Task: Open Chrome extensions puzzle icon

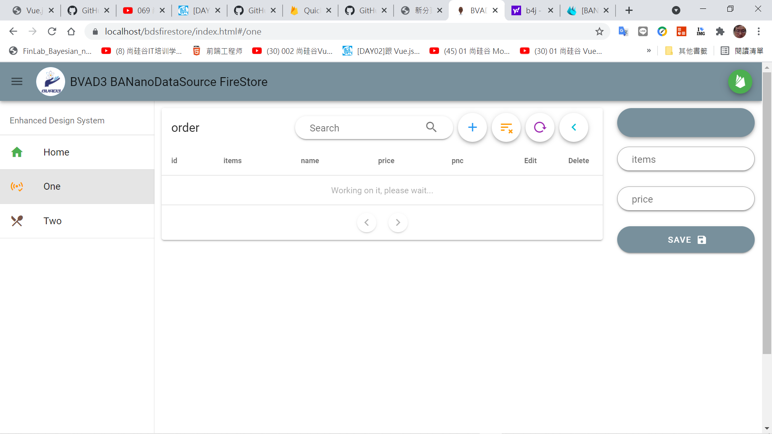Action: click(720, 31)
